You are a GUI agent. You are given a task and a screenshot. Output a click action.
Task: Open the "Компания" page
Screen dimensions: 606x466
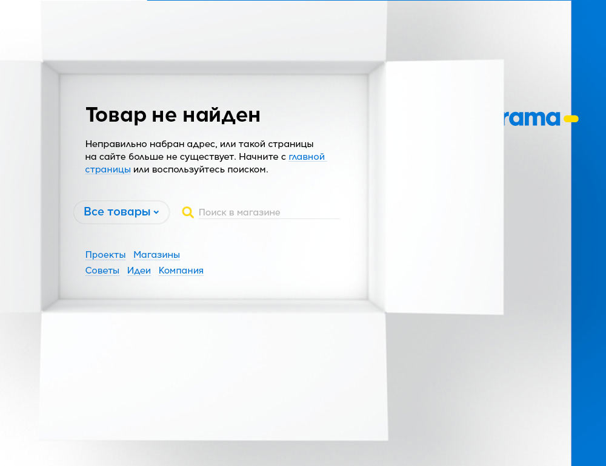[181, 271]
